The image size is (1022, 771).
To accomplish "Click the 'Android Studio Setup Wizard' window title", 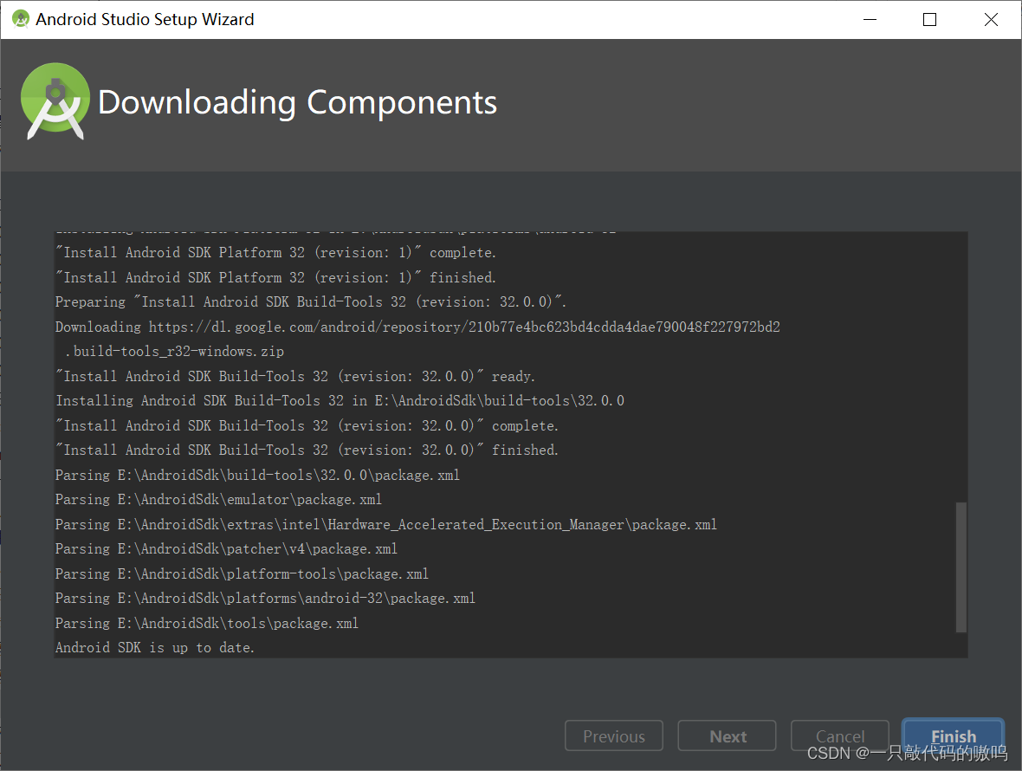I will click(x=145, y=20).
